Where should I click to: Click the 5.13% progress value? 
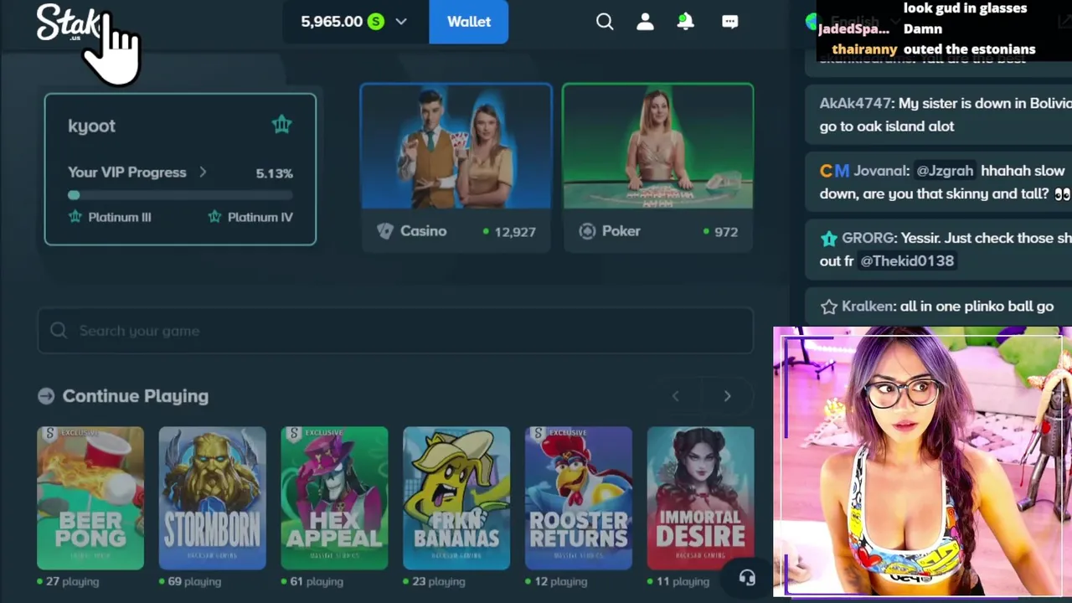[275, 173]
